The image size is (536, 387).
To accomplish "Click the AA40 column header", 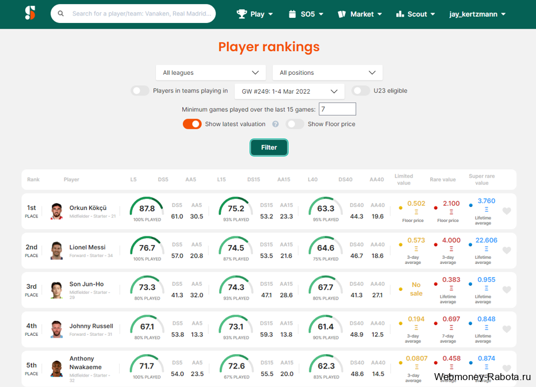I will coord(377,179).
